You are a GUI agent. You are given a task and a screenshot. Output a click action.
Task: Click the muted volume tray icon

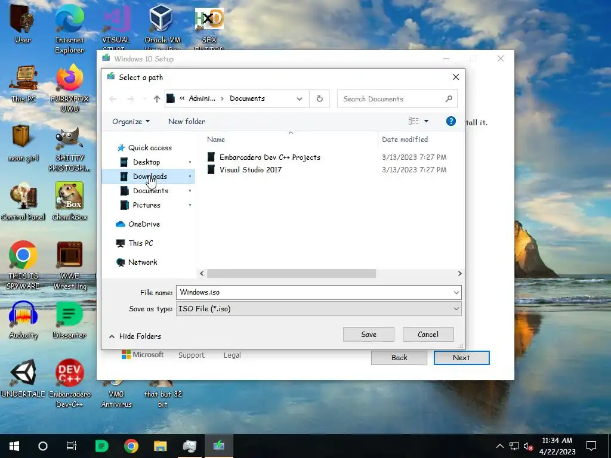click(528, 446)
